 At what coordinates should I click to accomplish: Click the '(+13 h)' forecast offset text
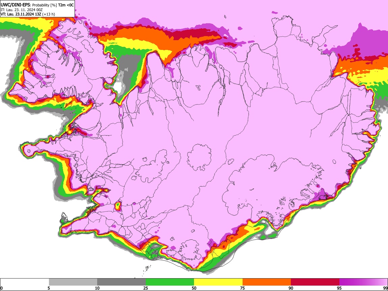49,14
